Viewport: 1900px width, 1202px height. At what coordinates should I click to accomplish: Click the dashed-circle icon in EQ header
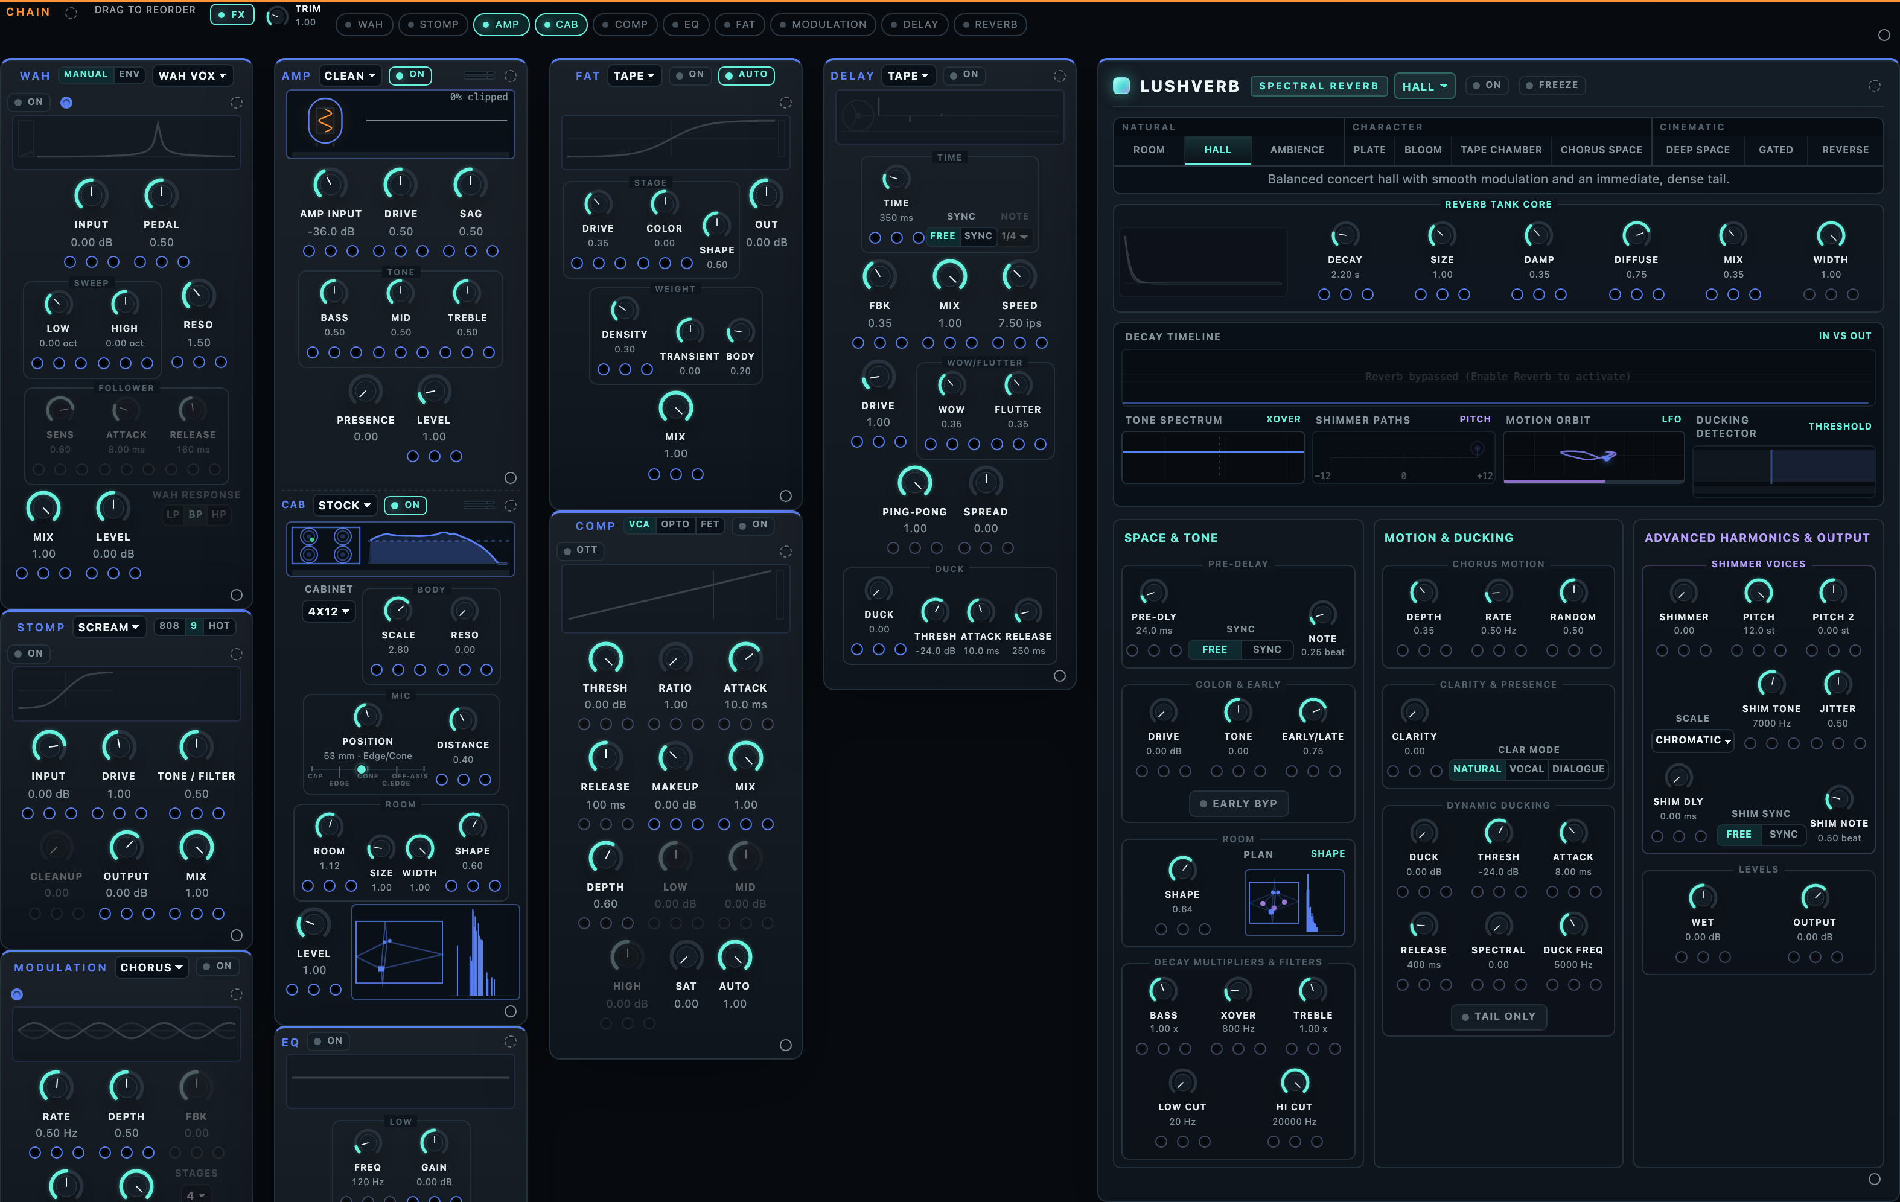tap(511, 1041)
